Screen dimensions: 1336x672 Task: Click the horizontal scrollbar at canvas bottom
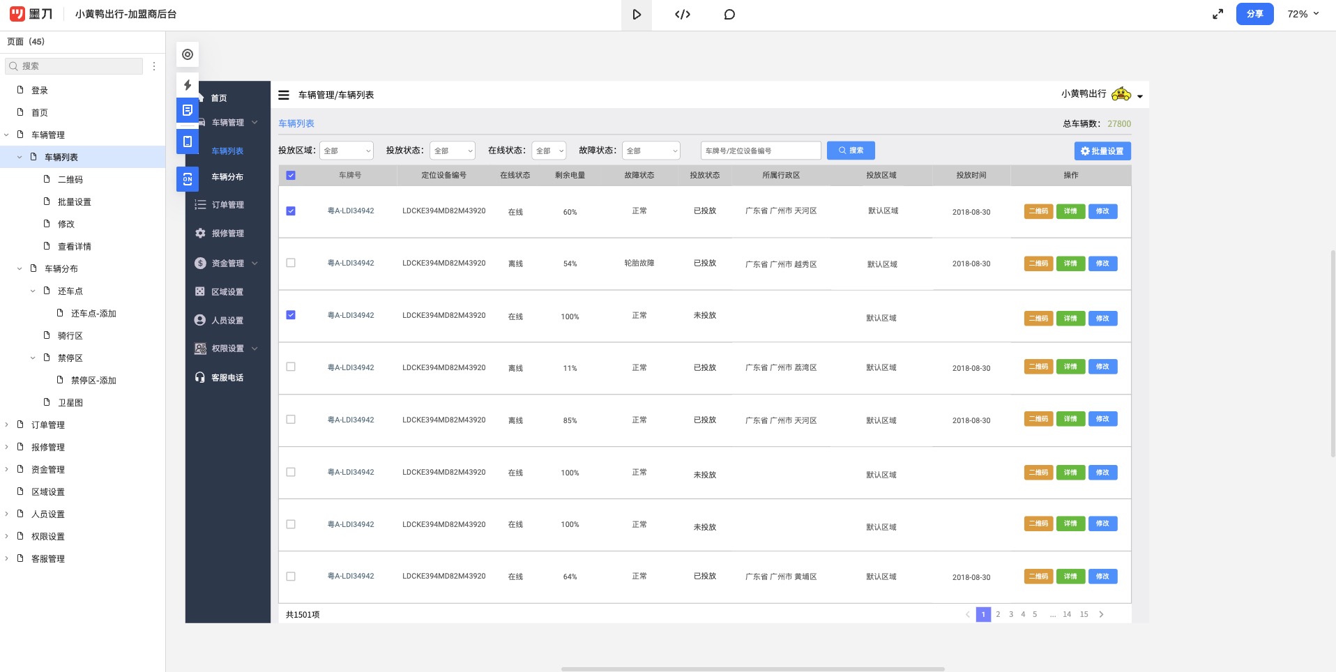click(752, 669)
